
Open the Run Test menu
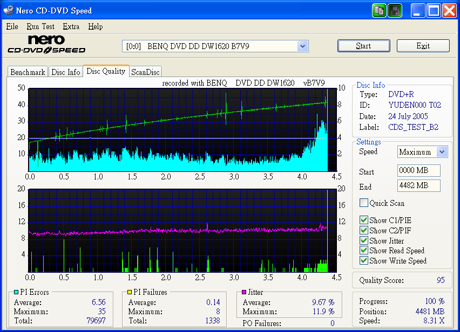[x=40, y=26]
